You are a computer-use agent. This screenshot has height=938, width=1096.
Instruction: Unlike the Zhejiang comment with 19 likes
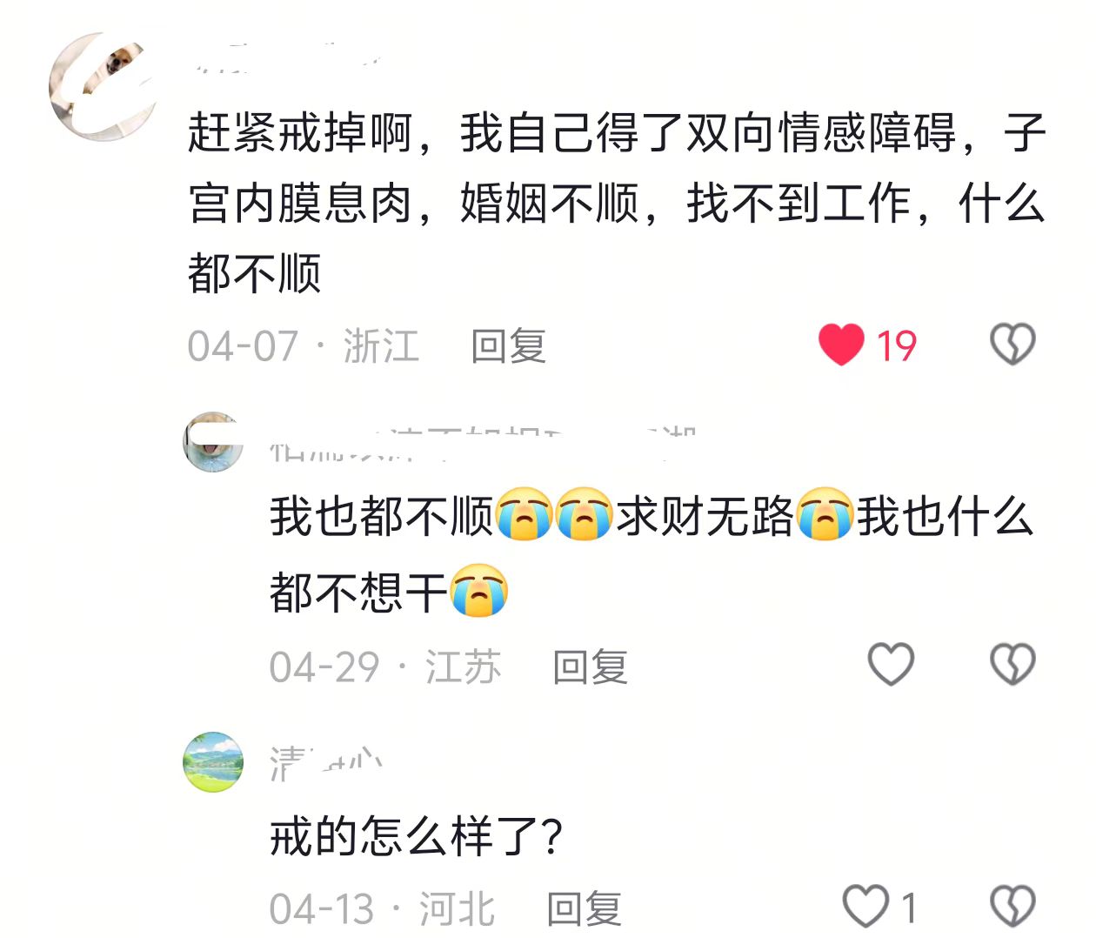(x=841, y=345)
